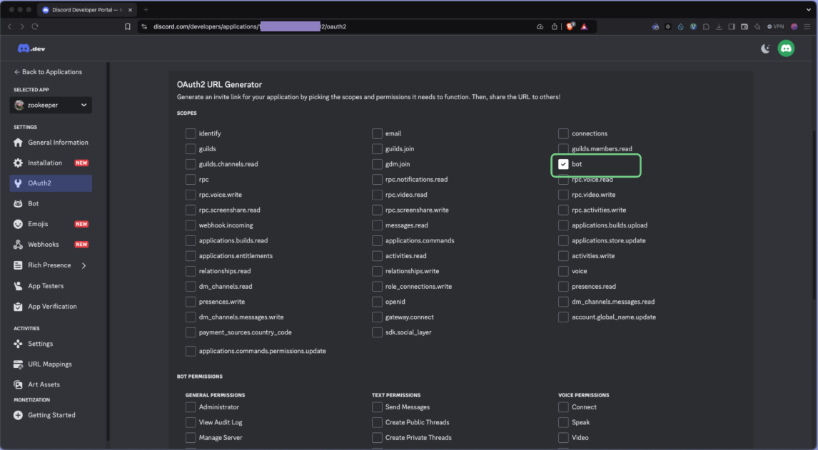The image size is (818, 450).
Task: Open App Verification settings page
Action: click(52, 307)
